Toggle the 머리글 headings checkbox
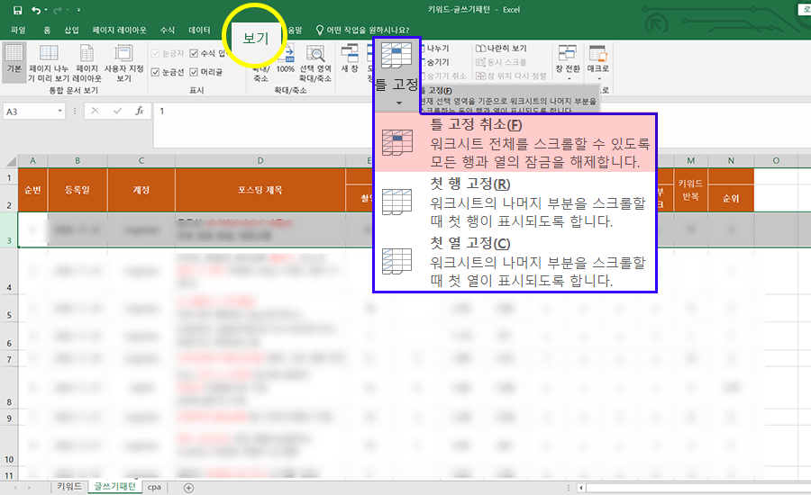The width and height of the screenshot is (811, 495). (194, 72)
